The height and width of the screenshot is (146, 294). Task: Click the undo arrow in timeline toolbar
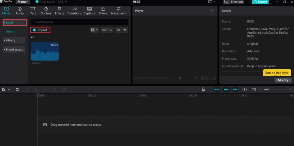18,90
